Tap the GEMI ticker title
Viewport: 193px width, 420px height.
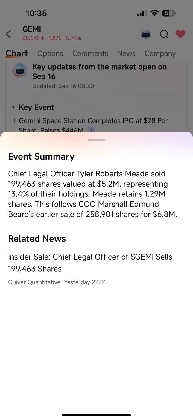click(x=32, y=29)
